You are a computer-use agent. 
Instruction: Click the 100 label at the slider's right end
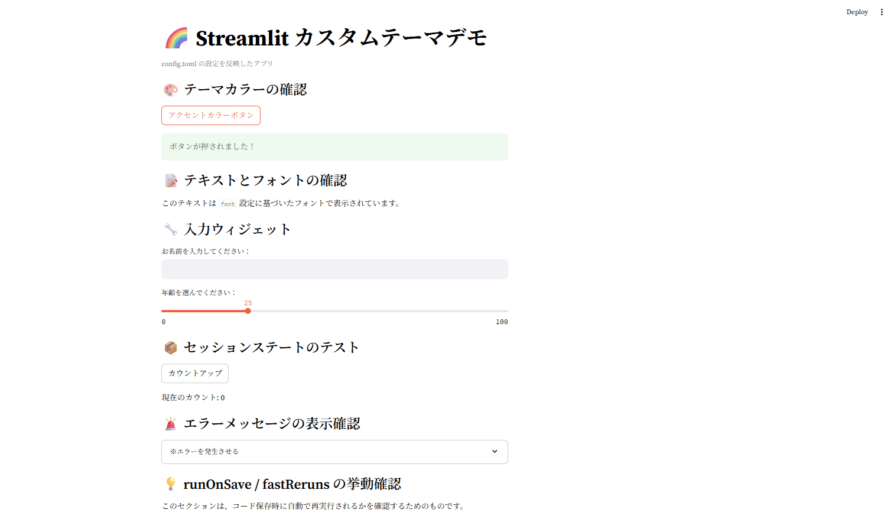(502, 321)
